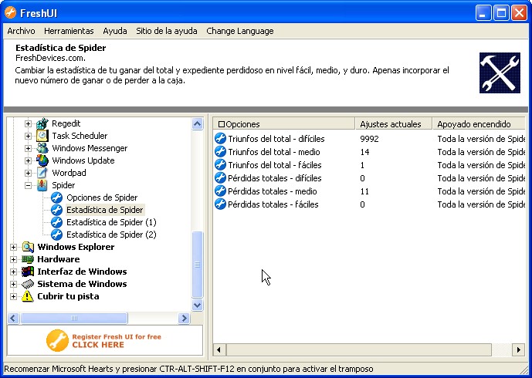
Task: Click the tree's horizontal scroll right arrow
Action: (x=184, y=318)
